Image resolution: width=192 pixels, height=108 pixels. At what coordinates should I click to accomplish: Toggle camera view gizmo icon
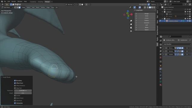pos(131,28)
